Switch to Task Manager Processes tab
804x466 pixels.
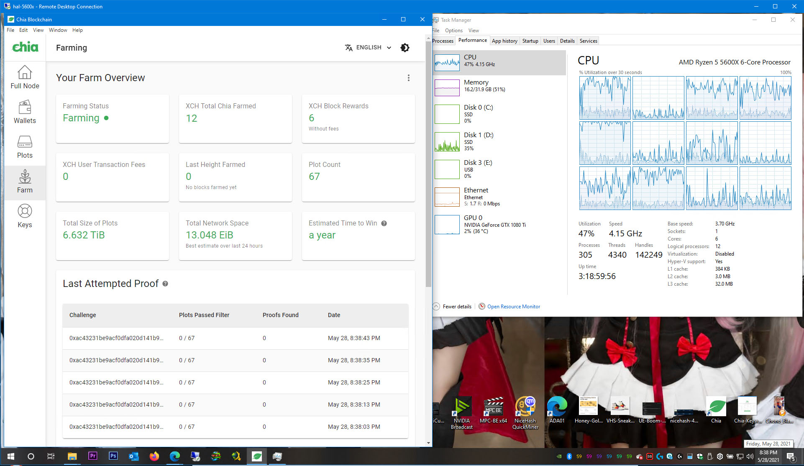coord(443,41)
